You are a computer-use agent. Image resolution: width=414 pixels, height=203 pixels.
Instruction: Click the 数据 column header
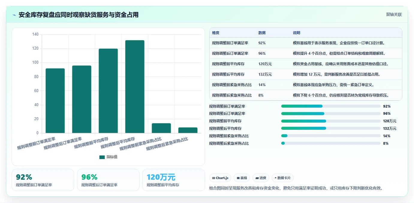pyautogui.click(x=262, y=33)
